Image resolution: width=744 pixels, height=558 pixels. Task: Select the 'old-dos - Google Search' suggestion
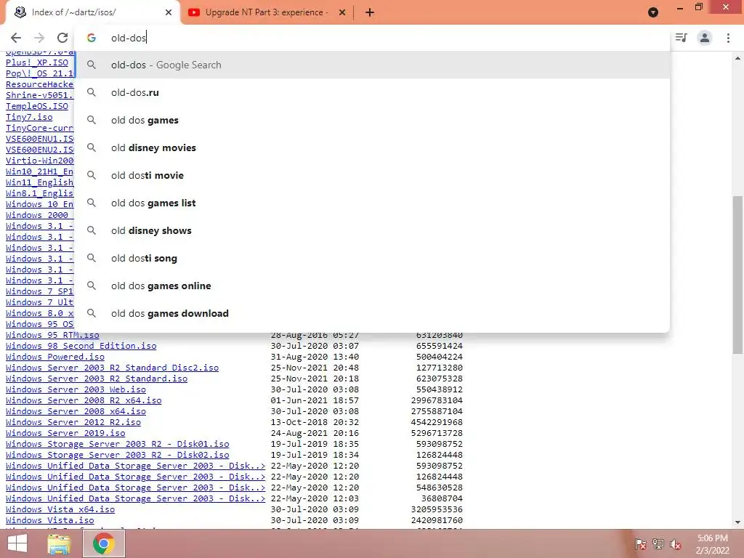tap(373, 65)
